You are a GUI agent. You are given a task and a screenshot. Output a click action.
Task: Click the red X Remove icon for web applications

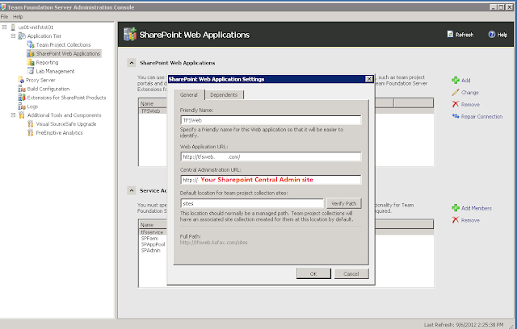456,104
